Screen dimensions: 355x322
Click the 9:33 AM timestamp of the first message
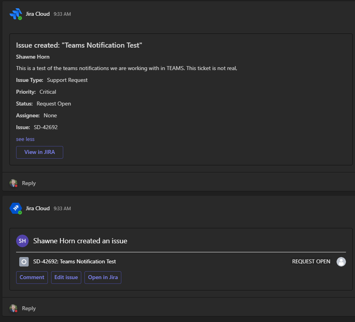[62, 14]
